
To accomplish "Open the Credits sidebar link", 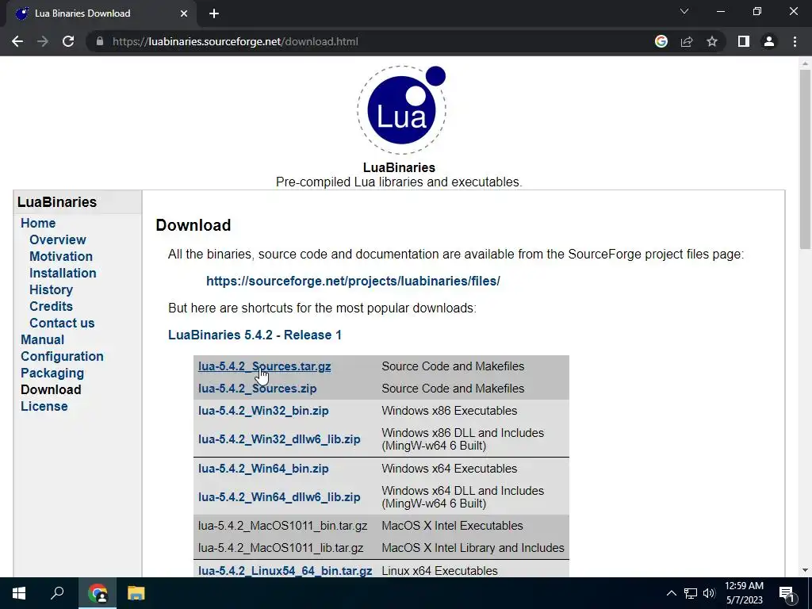I will (x=51, y=306).
